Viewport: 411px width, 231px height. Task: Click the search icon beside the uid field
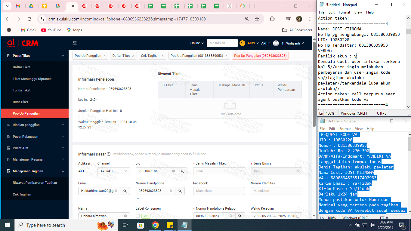click(x=182, y=171)
